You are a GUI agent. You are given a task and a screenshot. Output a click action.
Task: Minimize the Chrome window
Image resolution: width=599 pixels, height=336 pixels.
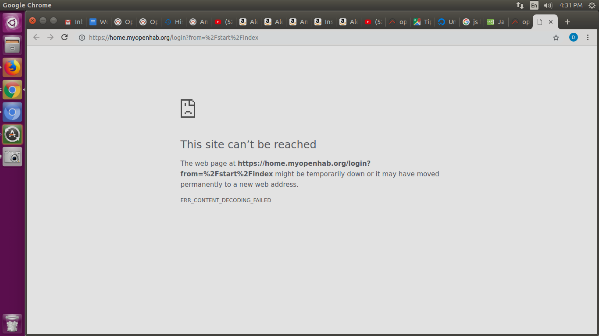(x=43, y=21)
